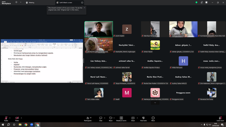The image size is (226, 127).
Task: Click the green encryption shield icon
Action: click(196, 2)
